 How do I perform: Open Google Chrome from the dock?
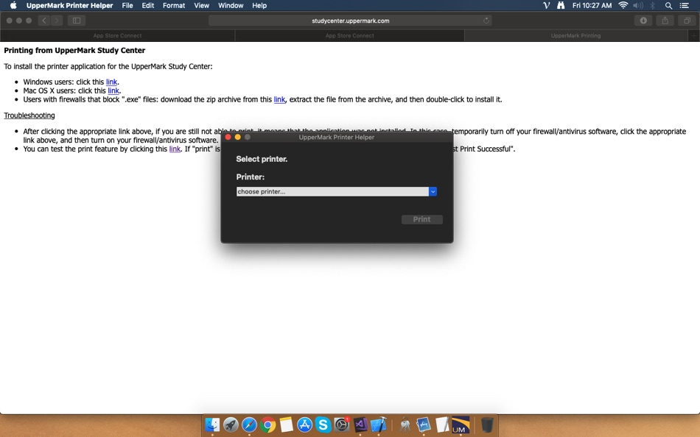click(x=268, y=424)
